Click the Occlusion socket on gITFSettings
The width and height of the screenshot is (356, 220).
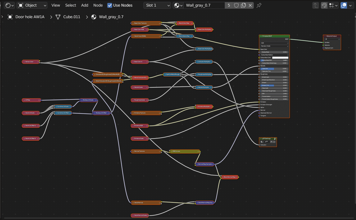point(259,145)
